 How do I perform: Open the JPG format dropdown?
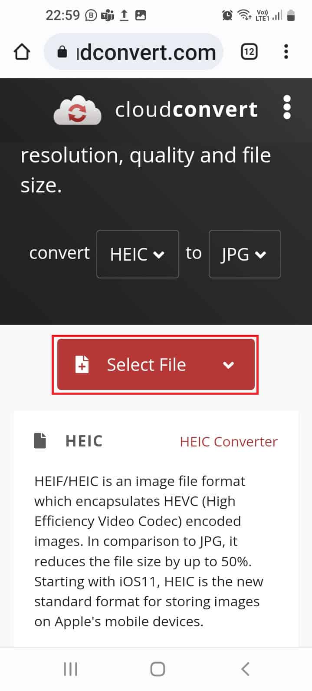(244, 254)
